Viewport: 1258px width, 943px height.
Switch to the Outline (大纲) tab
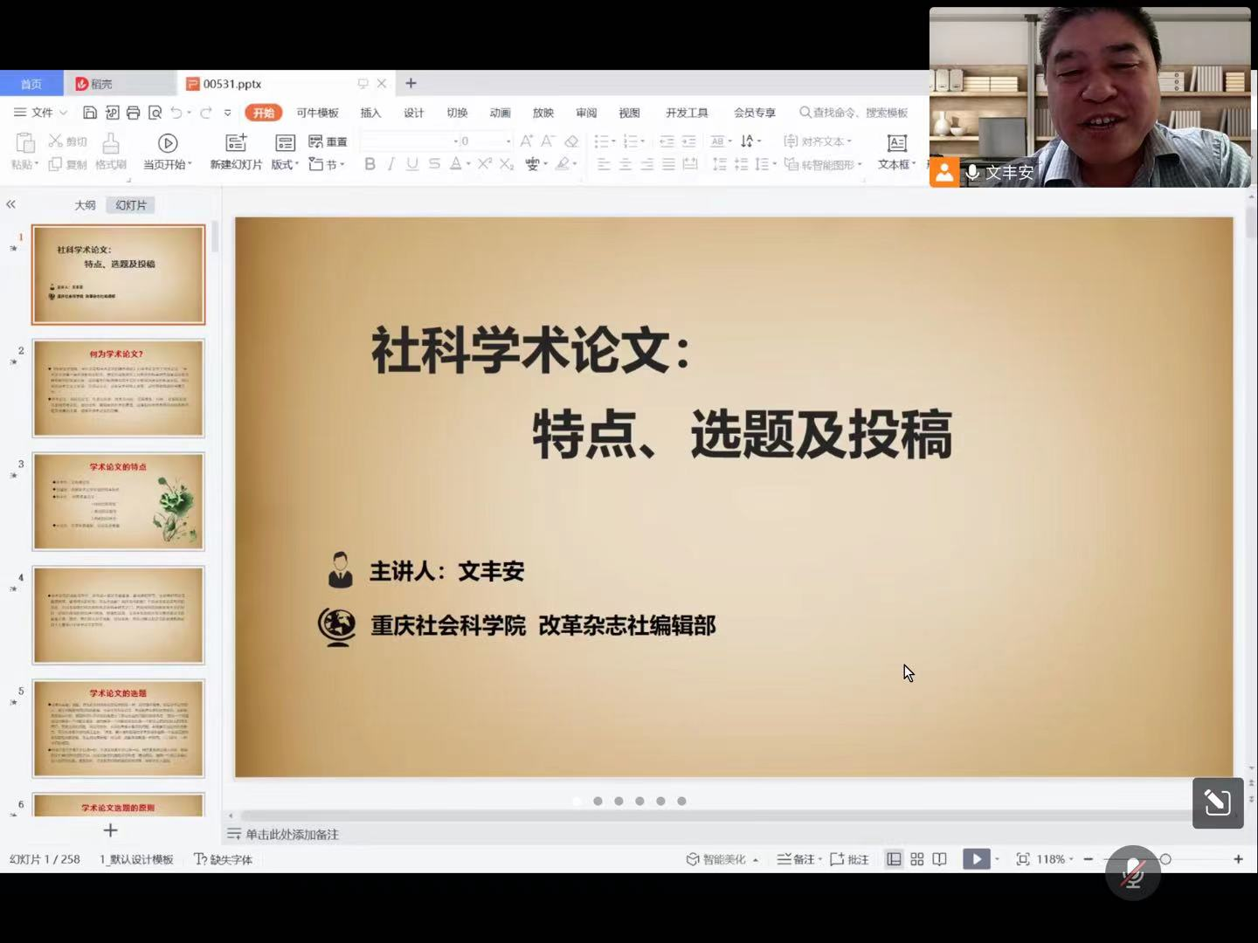85,205
